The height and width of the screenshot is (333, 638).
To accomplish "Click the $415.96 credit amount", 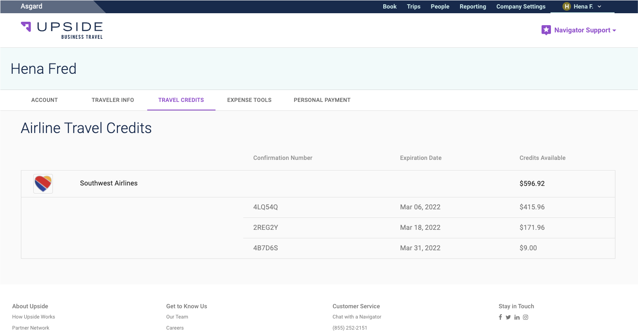I will pos(532,207).
